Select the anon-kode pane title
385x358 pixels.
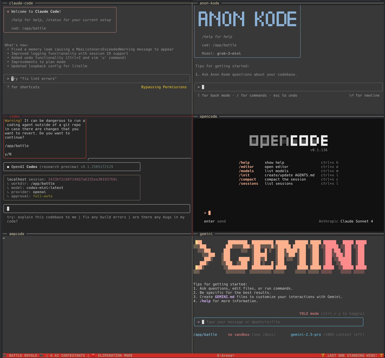[x=210, y=3]
